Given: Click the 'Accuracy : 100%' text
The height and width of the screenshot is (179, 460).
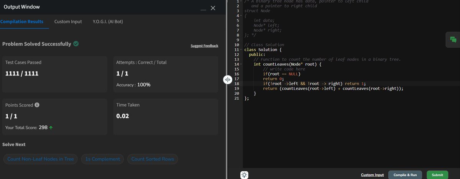Looking at the screenshot, I should coord(133,85).
